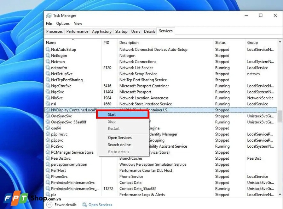Image resolution: width=283 pixels, height=209 pixels.
Task: Open the Options menu
Action: (x=63, y=24)
